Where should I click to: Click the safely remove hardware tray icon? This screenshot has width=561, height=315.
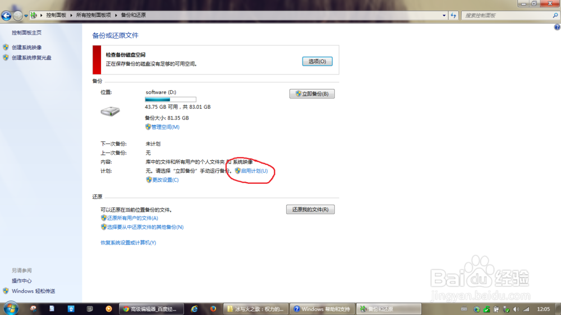coord(506,309)
